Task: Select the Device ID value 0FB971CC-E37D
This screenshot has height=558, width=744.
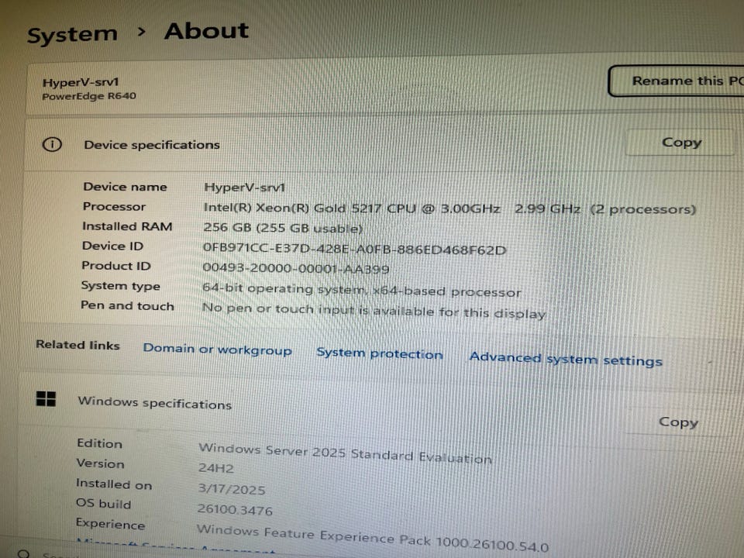Action: click(x=354, y=249)
